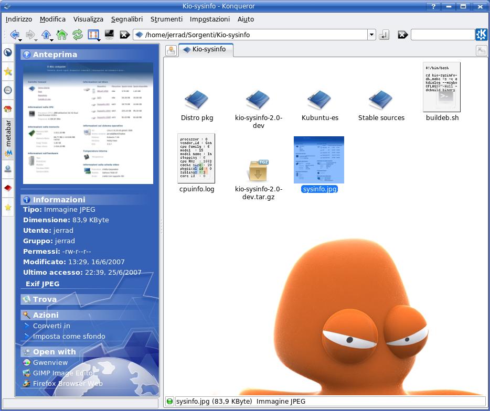Open the home folder sidebar tab
This screenshot has height=411, width=490.
tap(8, 109)
